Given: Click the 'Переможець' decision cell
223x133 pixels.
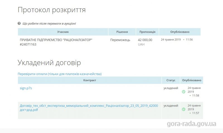Looking at the screenshot, I should point(120,40).
